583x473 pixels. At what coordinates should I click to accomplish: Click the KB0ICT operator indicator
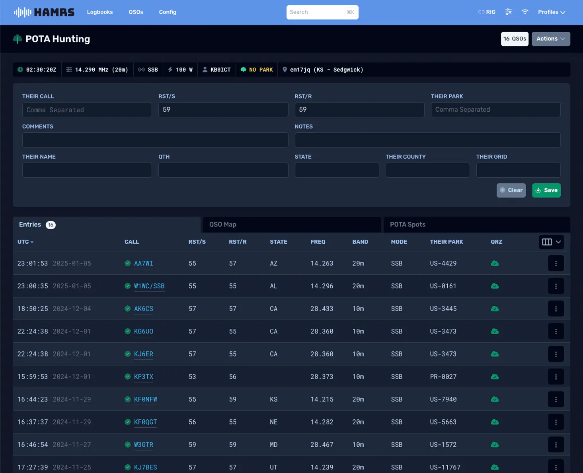pos(216,70)
